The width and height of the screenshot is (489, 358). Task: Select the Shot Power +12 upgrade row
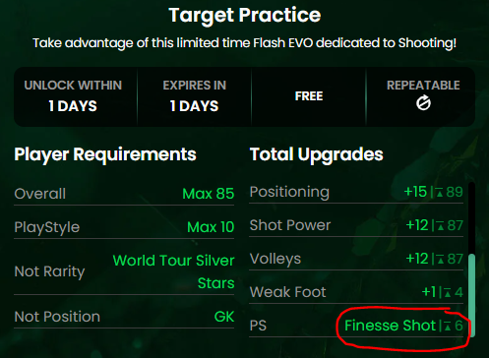(x=356, y=225)
